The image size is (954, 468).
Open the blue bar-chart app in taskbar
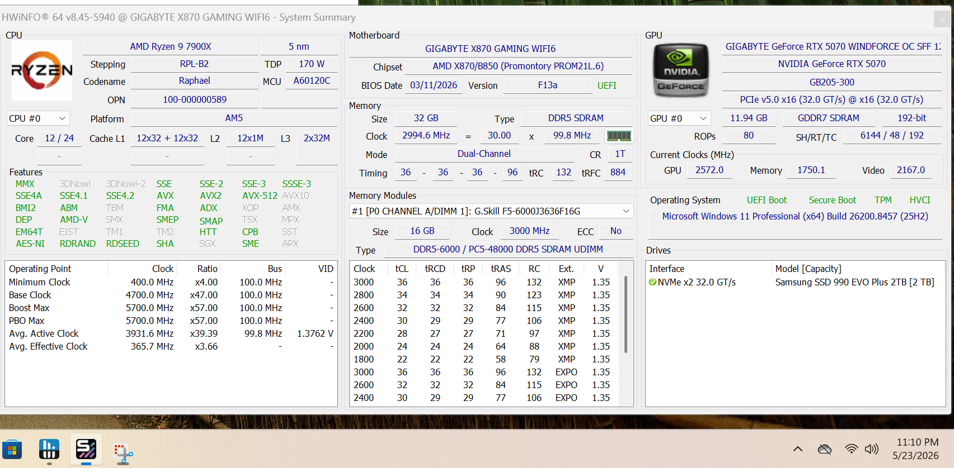[x=49, y=450]
